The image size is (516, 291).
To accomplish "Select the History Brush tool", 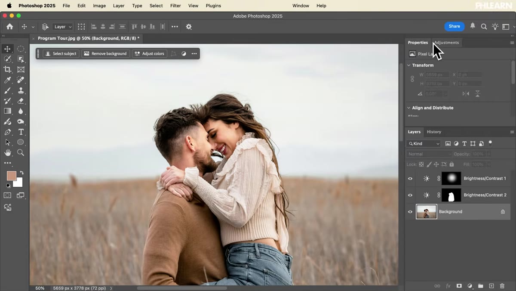I will [7, 101].
